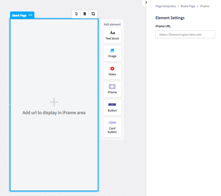Add a Text block element

(112, 35)
